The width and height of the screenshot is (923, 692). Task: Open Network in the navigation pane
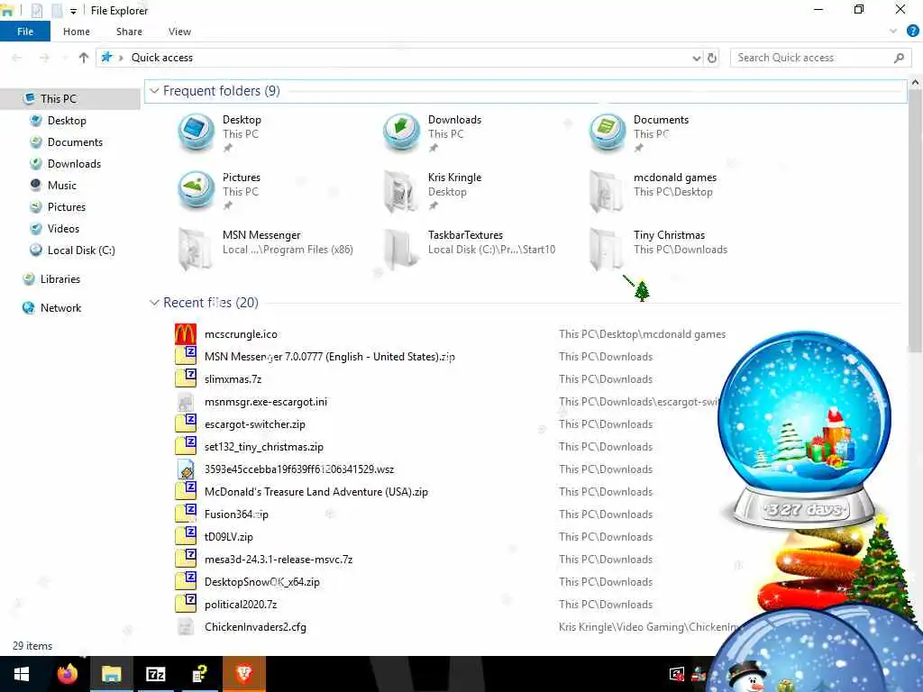point(60,308)
